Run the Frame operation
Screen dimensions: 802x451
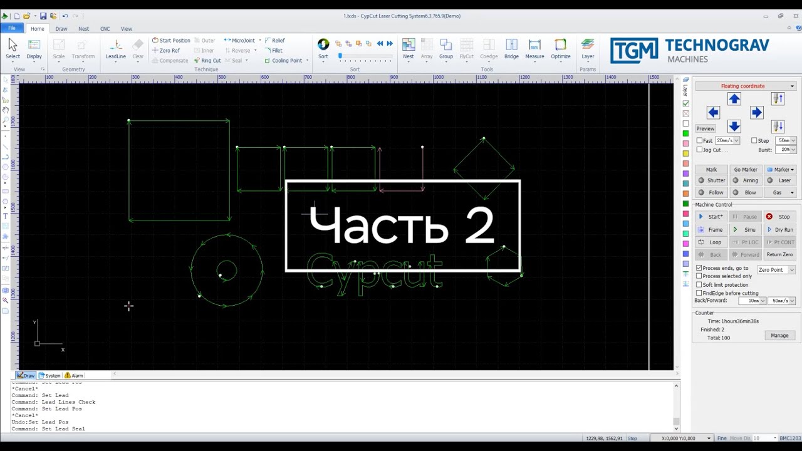pyautogui.click(x=712, y=230)
